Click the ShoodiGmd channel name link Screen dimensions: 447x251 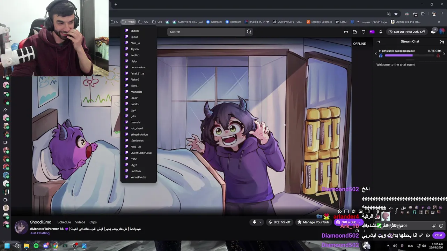pos(41,222)
